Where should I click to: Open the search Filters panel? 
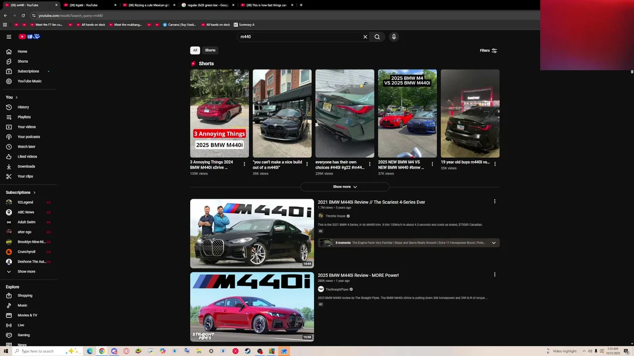488,50
